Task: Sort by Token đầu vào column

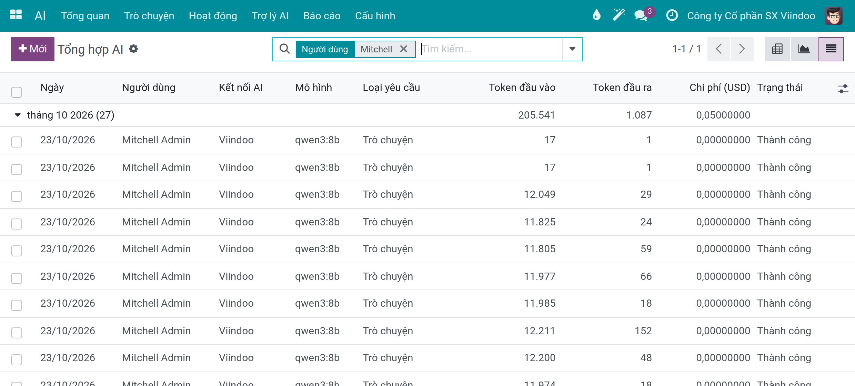Action: point(522,88)
